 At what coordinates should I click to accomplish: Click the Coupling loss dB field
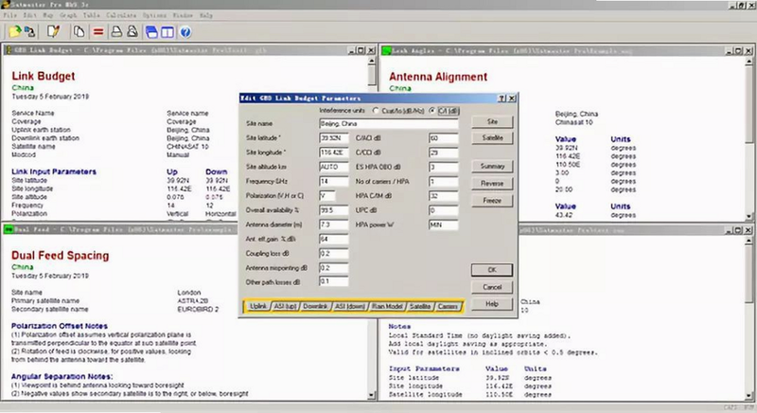point(334,254)
